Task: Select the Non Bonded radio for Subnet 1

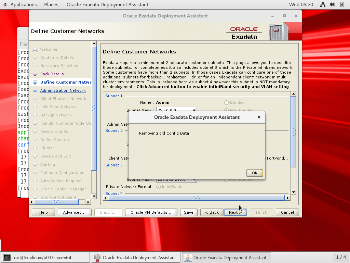Action: click(x=226, y=110)
